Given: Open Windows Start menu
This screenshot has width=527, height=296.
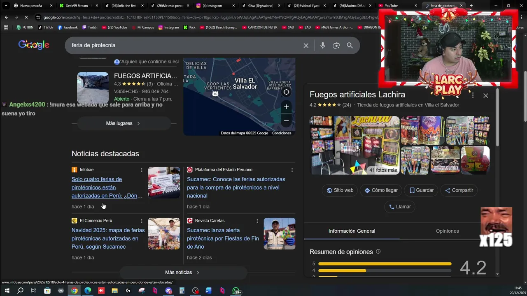Looking at the screenshot, I should 7,291.
